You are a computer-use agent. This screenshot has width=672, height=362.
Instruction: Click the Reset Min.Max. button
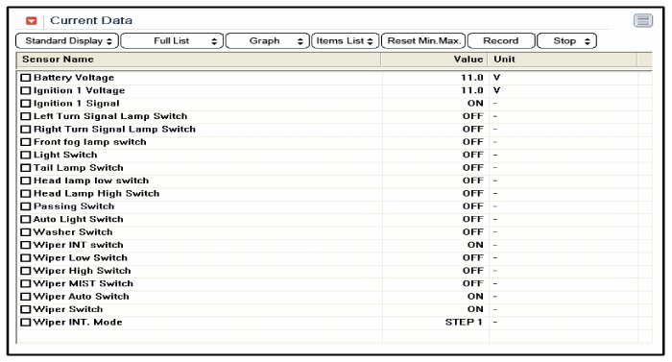pyautogui.click(x=423, y=41)
